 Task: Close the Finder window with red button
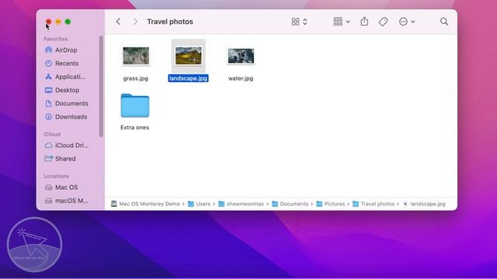tap(48, 22)
